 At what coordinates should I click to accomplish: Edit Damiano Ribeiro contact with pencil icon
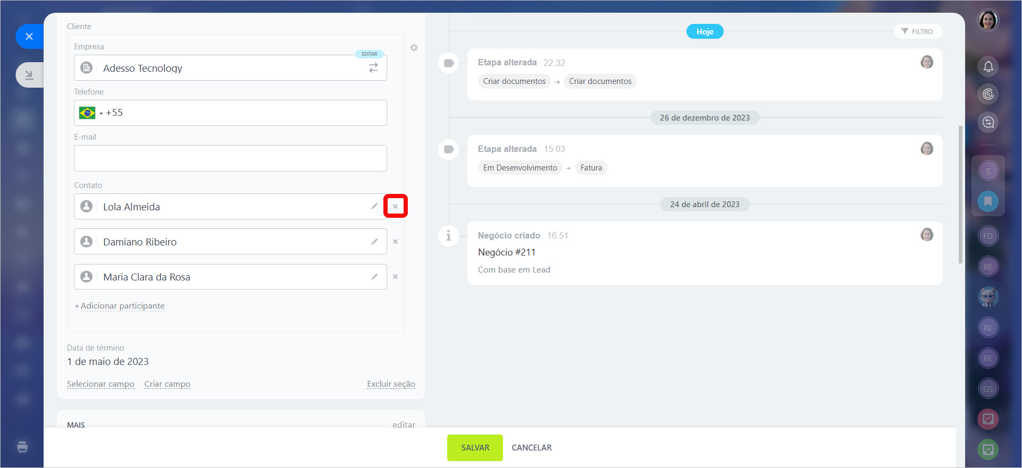click(x=374, y=242)
